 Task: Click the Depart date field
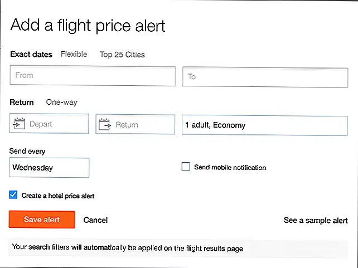pos(49,124)
